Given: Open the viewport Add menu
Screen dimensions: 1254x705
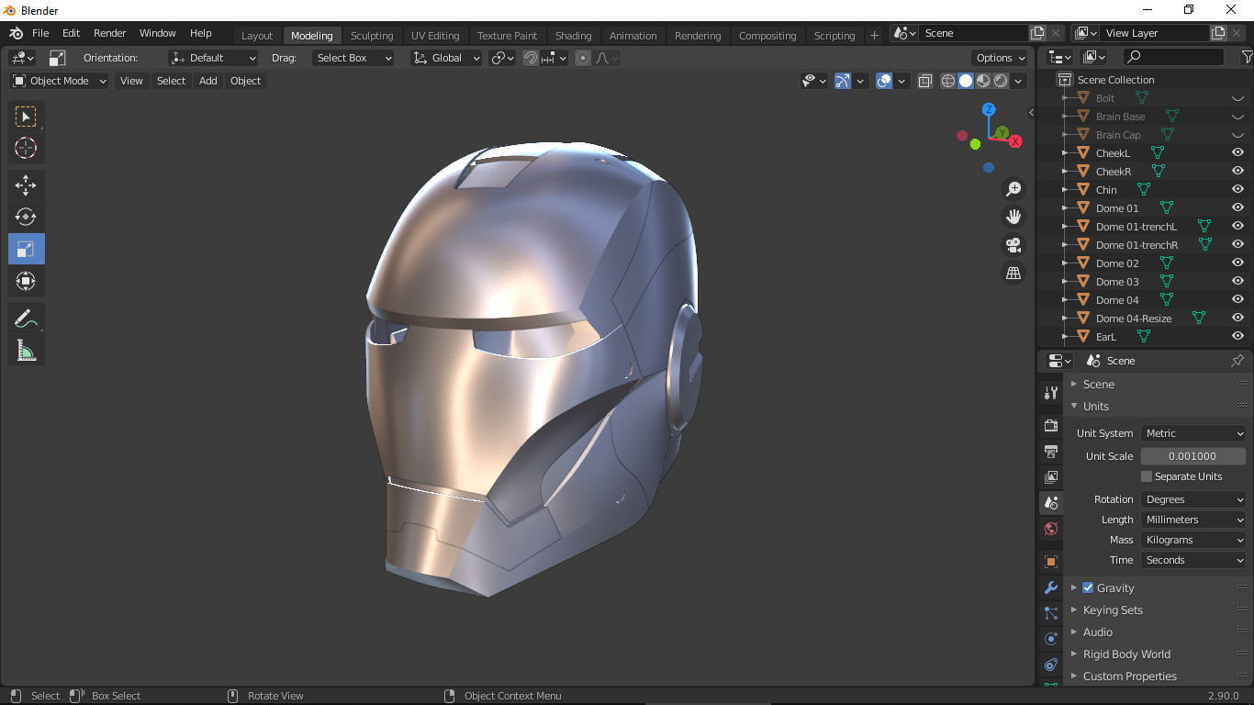Looking at the screenshot, I should [208, 81].
